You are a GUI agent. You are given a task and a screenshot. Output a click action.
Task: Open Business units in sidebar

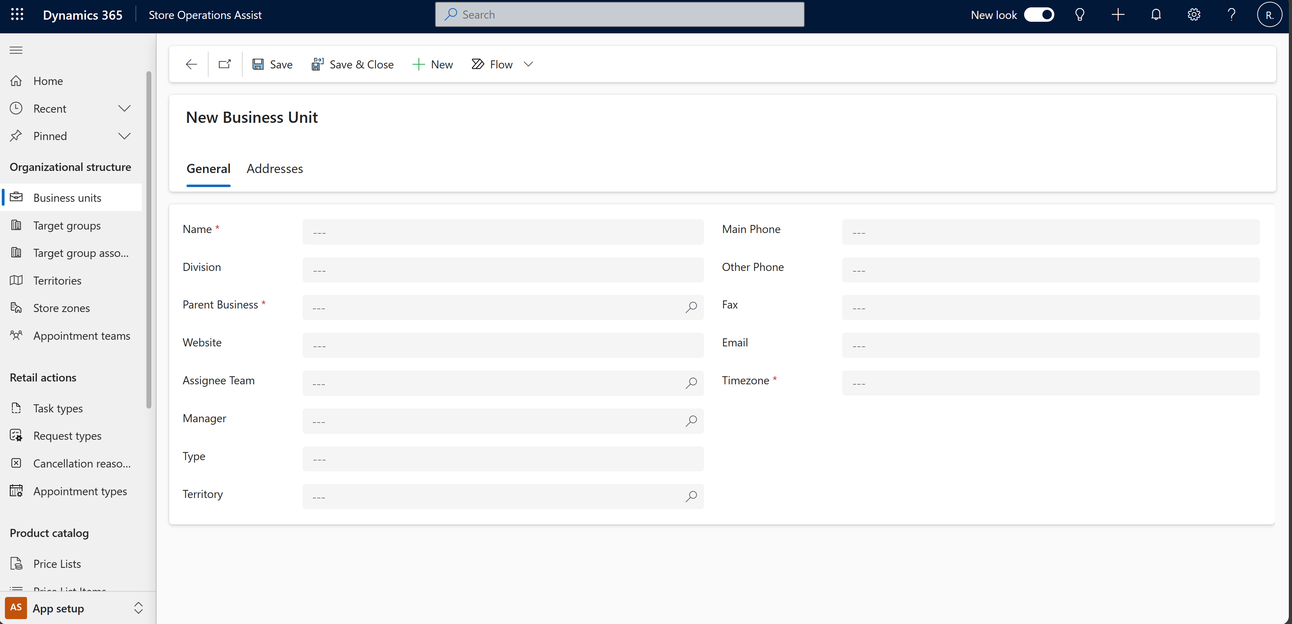67,197
